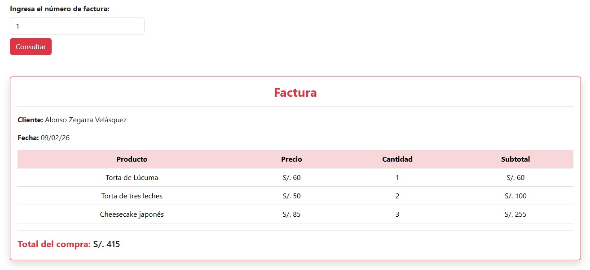Click the S/. 100 subtotal cell
590x270 pixels.
coord(515,196)
